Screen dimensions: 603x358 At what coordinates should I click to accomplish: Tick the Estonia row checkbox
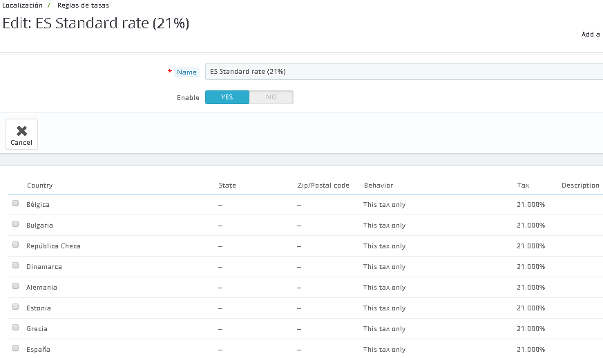point(16,307)
